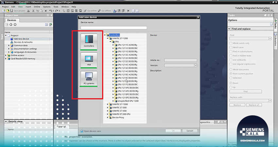Click the Find button in the Tasks panel

[x=246, y=91]
